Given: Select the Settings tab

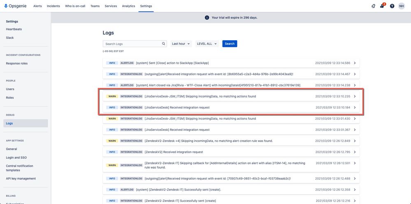Looking at the screenshot, I should 146,6.
